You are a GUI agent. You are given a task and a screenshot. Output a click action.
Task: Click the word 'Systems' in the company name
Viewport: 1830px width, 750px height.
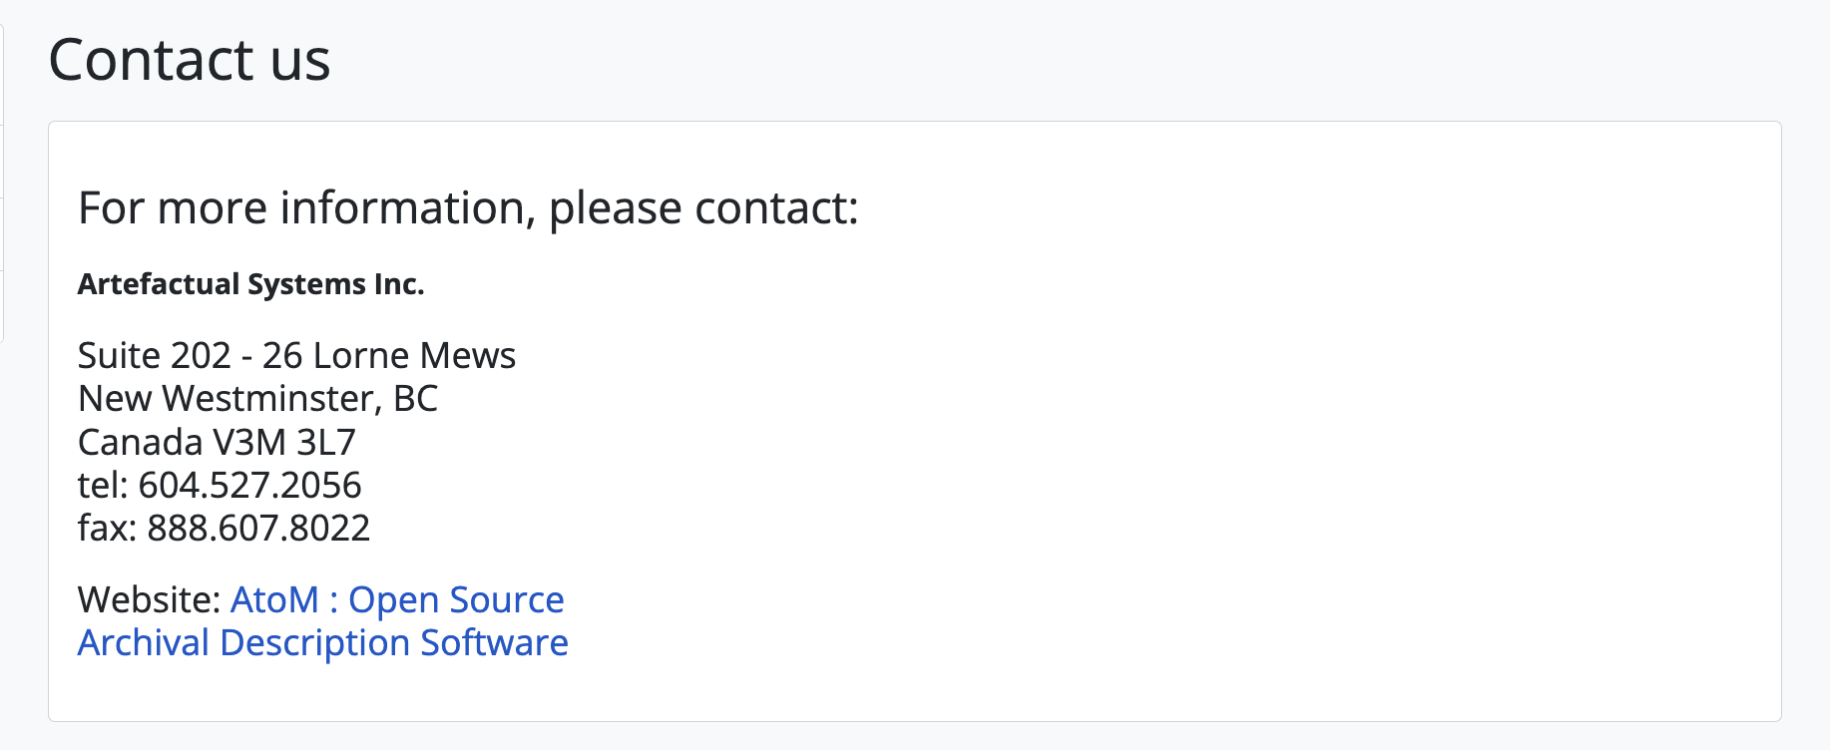(x=306, y=284)
